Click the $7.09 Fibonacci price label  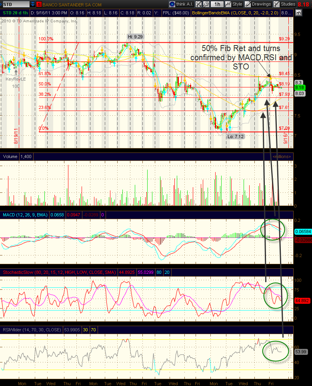pyautogui.click(x=284, y=128)
